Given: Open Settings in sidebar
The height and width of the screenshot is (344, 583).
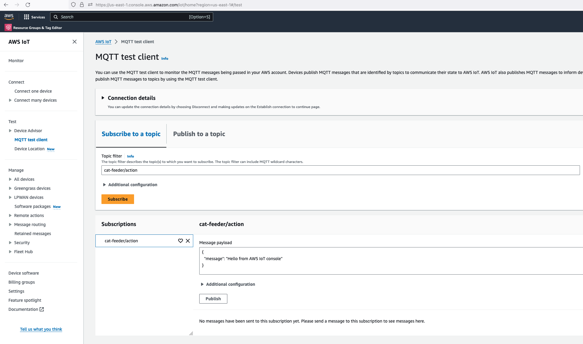Looking at the screenshot, I should pos(16,291).
